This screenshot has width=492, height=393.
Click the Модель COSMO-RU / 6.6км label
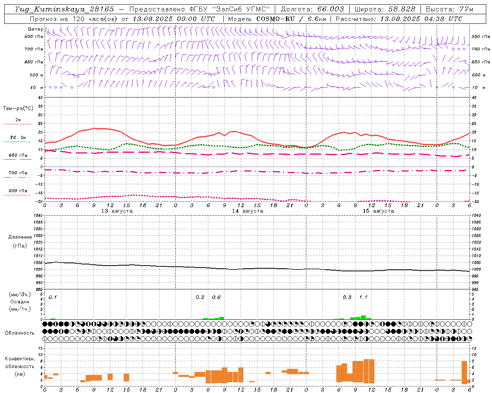[x=277, y=19]
